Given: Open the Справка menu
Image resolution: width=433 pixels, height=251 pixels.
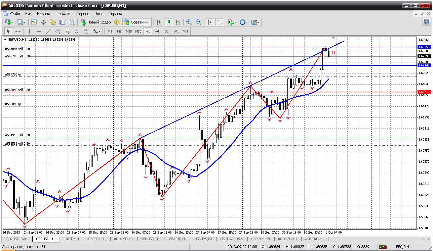Looking at the screenshot, I should 116,14.
